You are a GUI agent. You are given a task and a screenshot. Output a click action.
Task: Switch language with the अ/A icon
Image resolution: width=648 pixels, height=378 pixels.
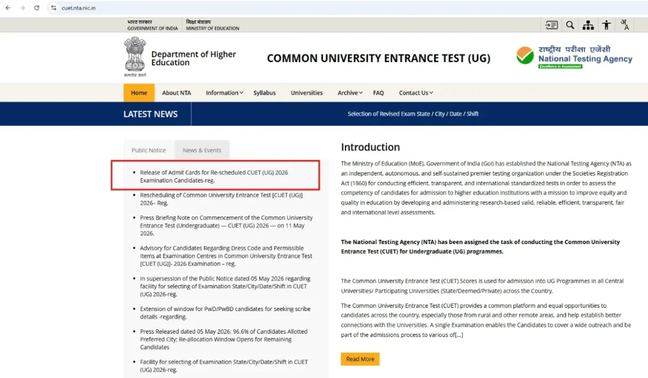[624, 25]
